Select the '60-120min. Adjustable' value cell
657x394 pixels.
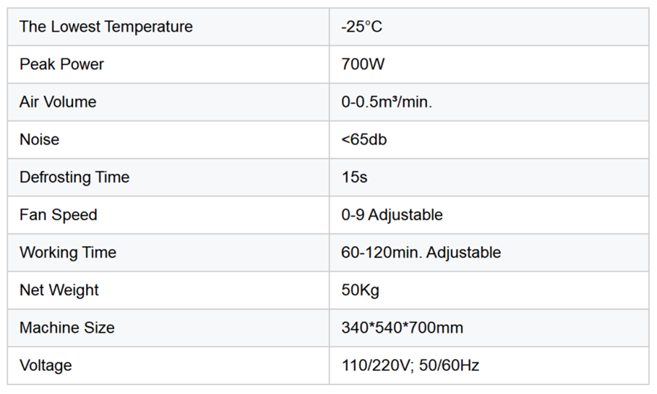(x=421, y=252)
